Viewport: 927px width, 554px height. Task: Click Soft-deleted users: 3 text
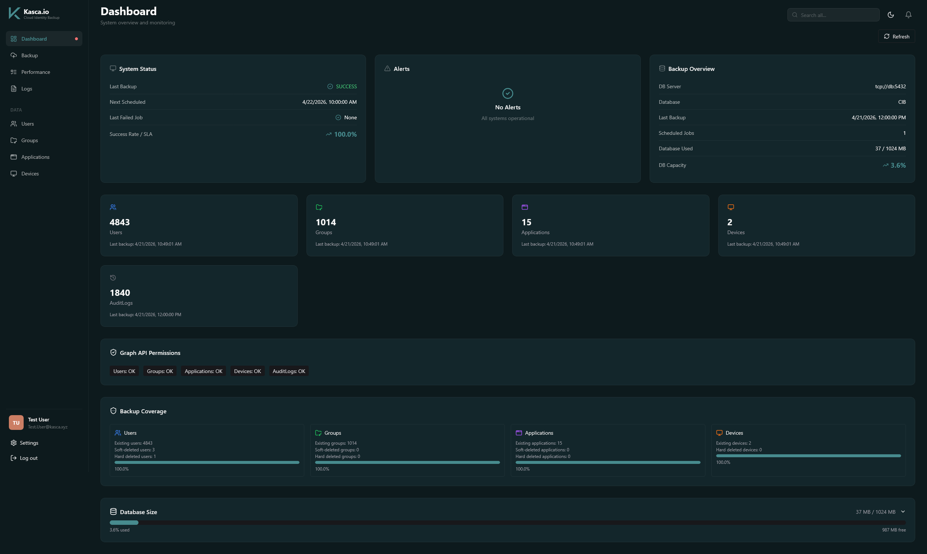pyautogui.click(x=134, y=450)
